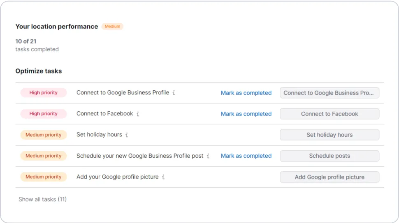Open info icon for Connect to Google Business Profile
The image size is (399, 223).
(x=174, y=93)
